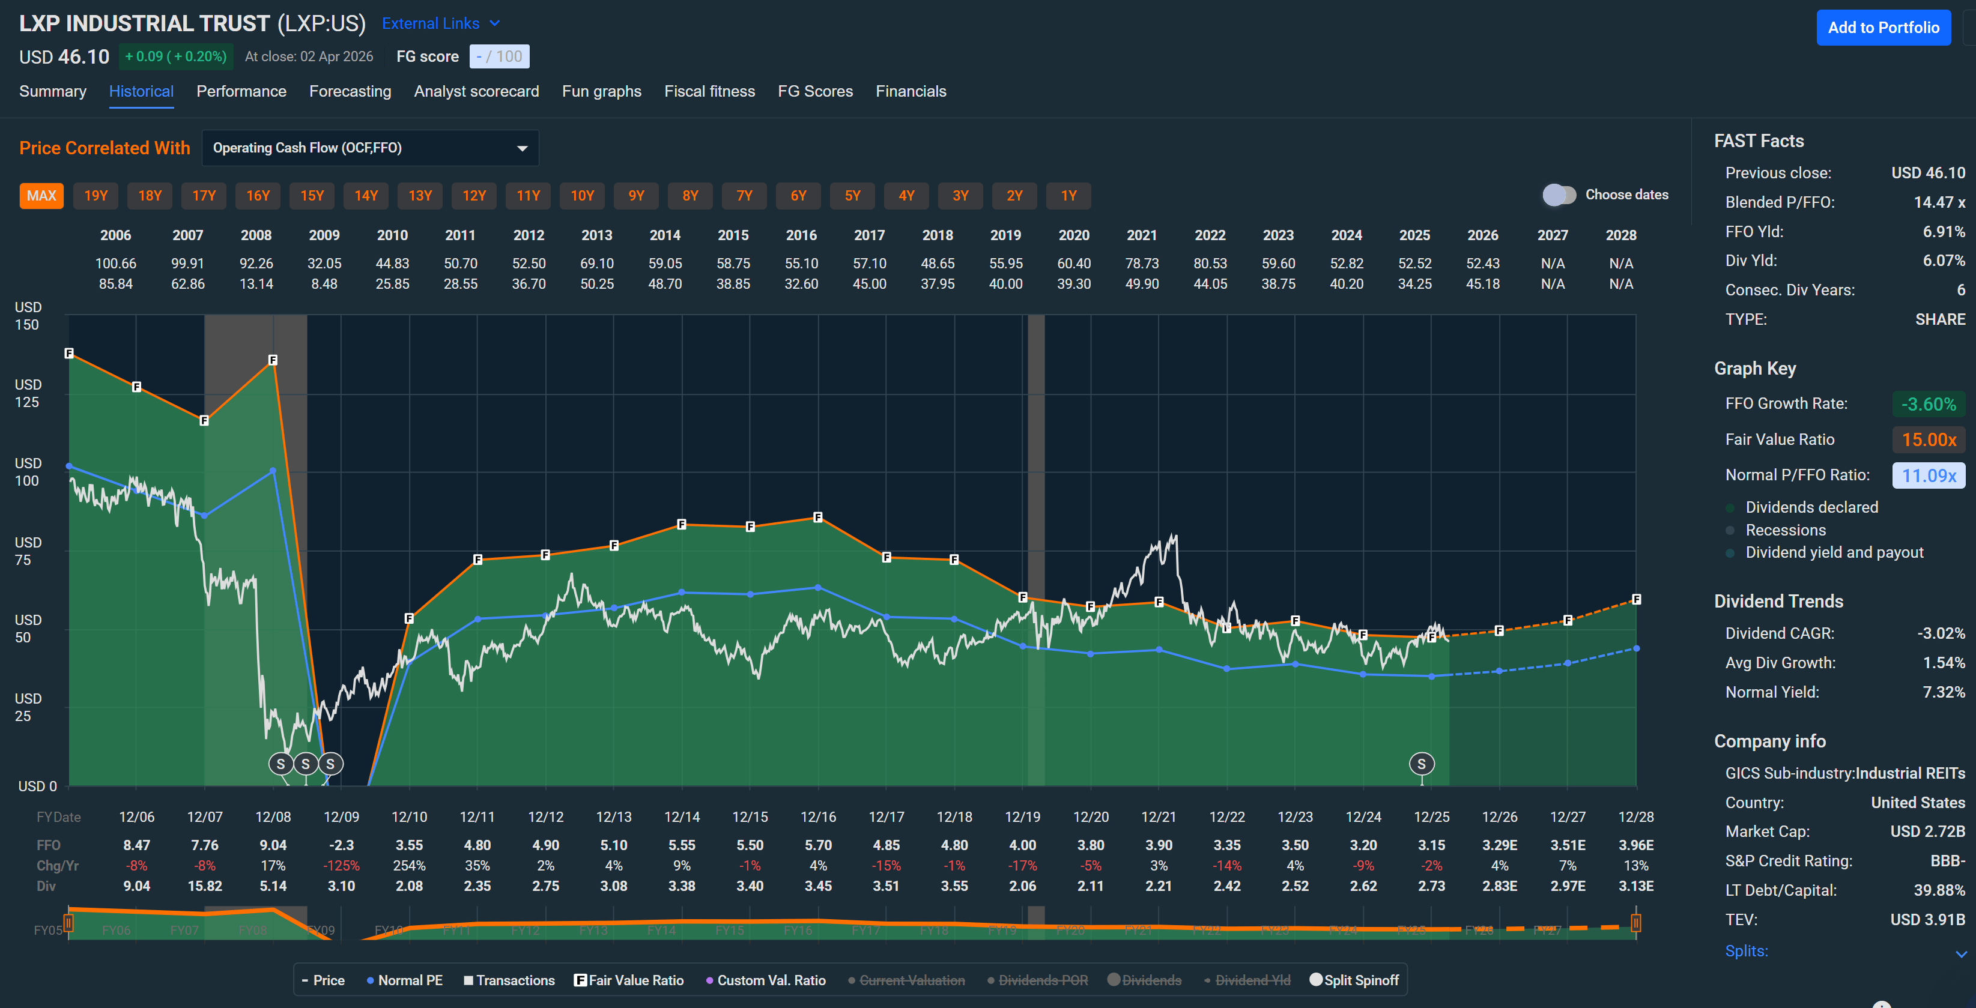Screen dimensions: 1976x1008
Task: Select the 1Y time range
Action: (x=1068, y=196)
